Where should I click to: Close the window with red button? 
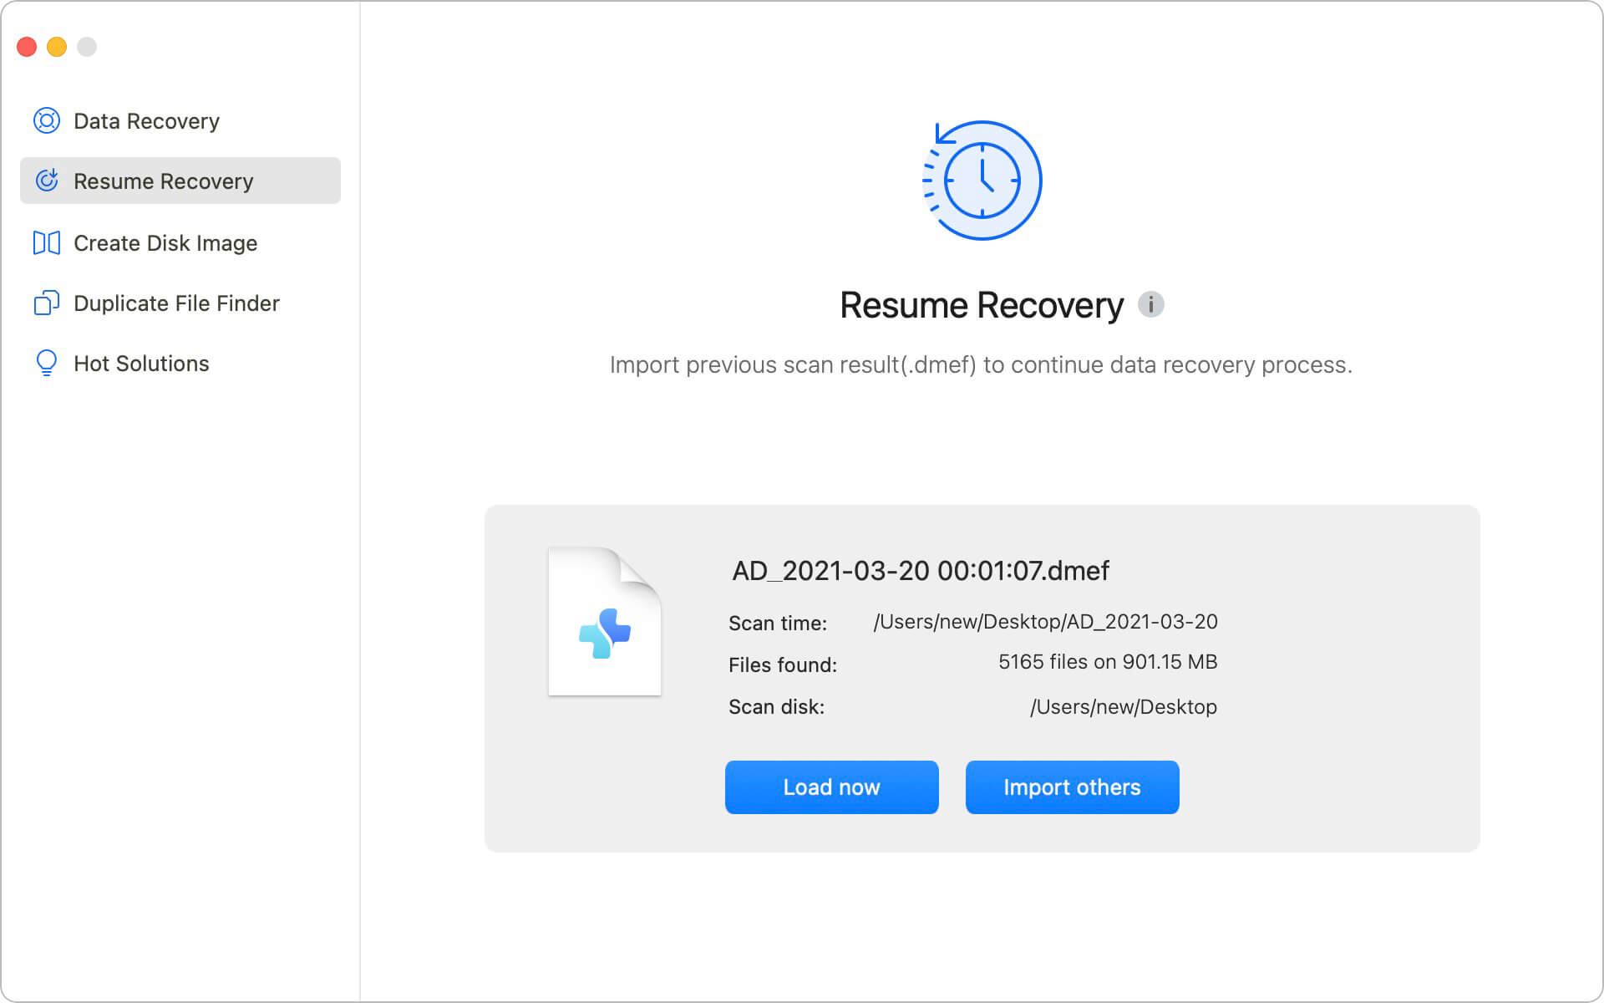27,47
